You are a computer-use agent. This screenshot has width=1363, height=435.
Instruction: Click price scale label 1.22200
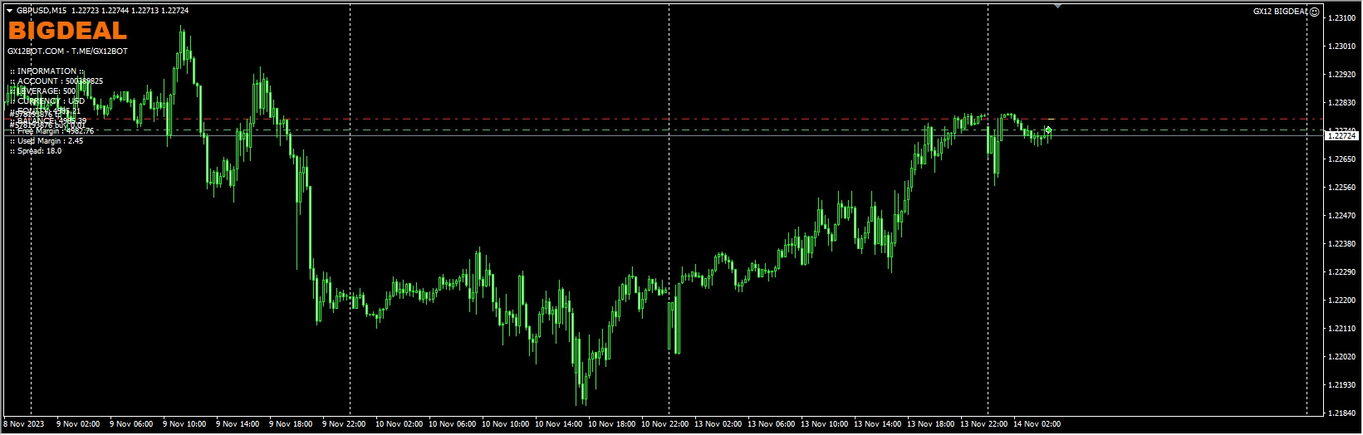point(1342,300)
